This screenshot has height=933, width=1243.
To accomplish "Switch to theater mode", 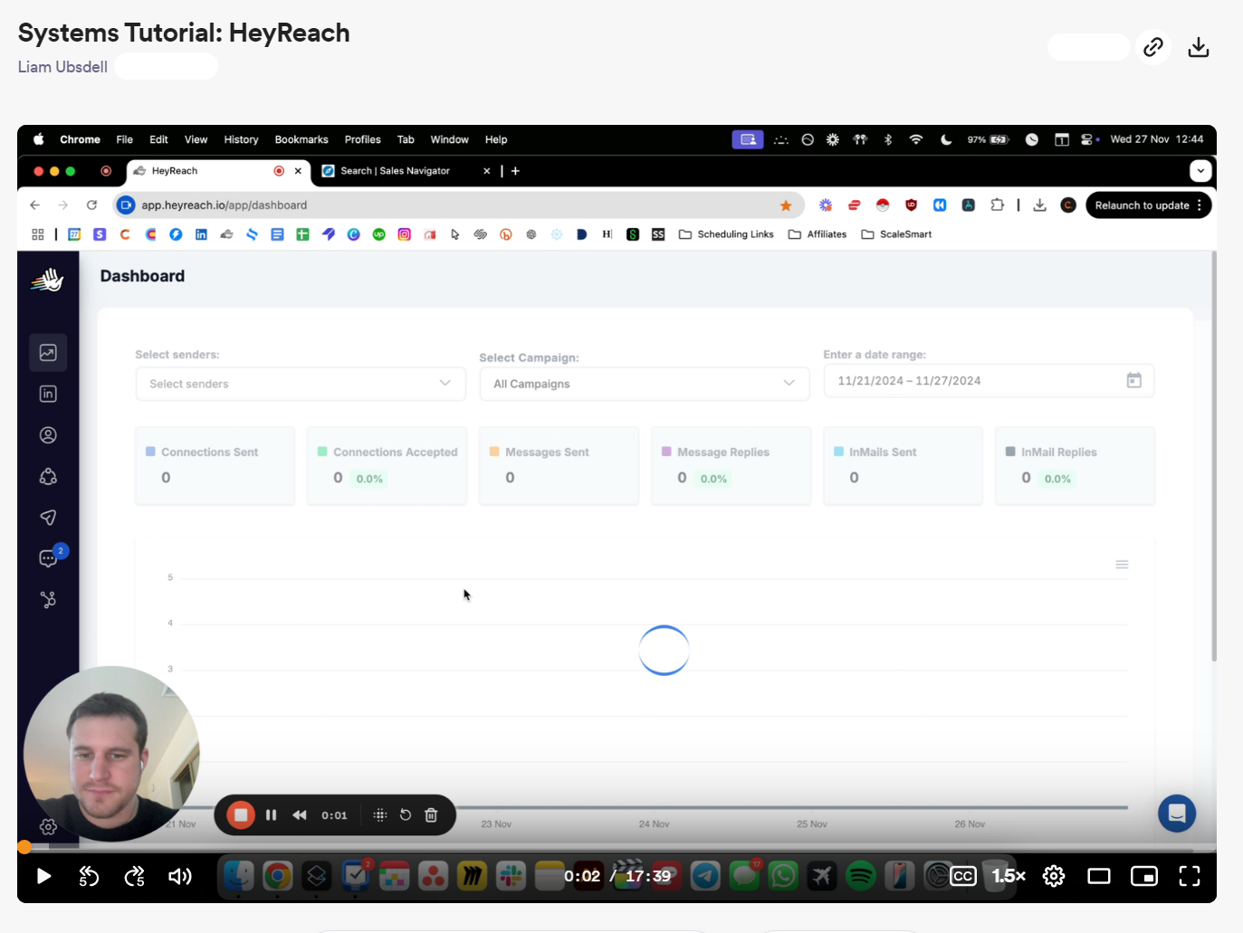I will click(x=1099, y=876).
